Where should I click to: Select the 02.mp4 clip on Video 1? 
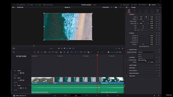click(x=77, y=80)
